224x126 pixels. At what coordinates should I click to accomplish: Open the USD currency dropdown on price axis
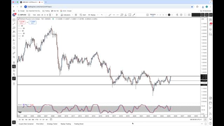pyautogui.click(x=204, y=19)
